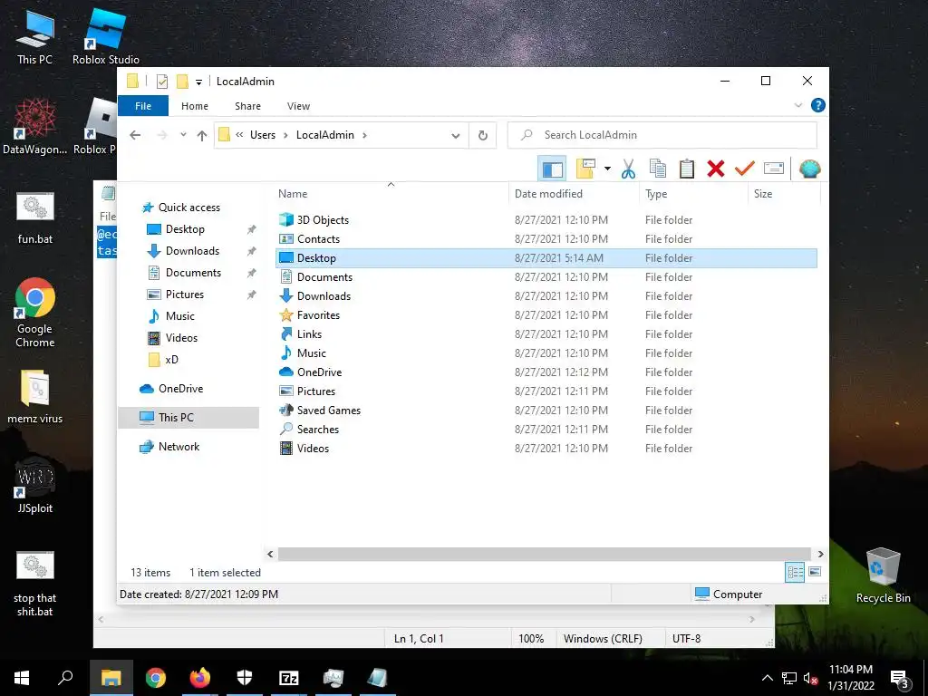
Task: Select the 3D Objects folder
Action: (323, 219)
